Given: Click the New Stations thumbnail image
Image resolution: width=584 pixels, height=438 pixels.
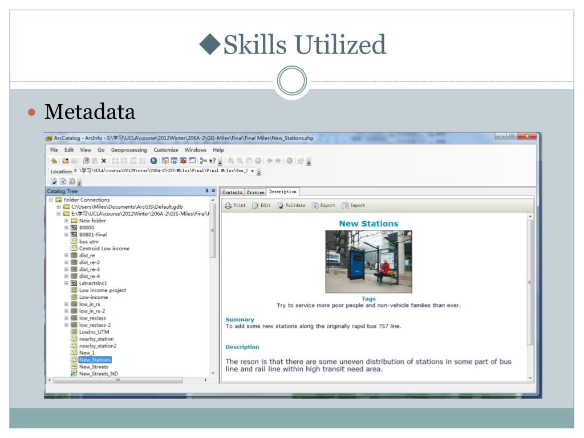Looking at the screenshot, I should coord(368,261).
